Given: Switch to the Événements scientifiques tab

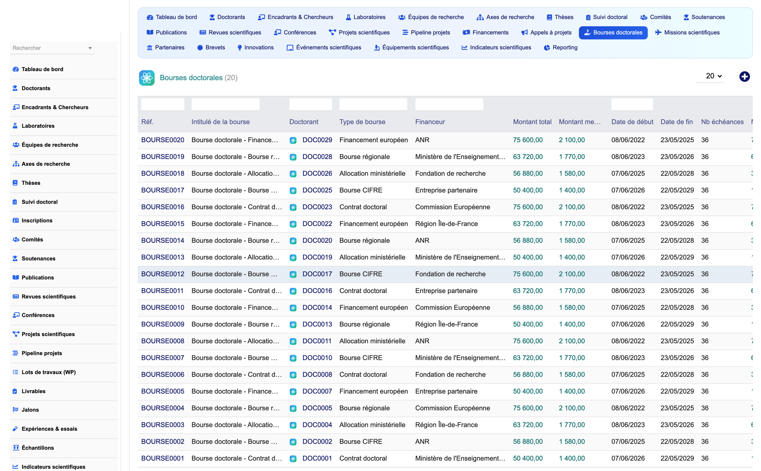Looking at the screenshot, I should pos(324,48).
